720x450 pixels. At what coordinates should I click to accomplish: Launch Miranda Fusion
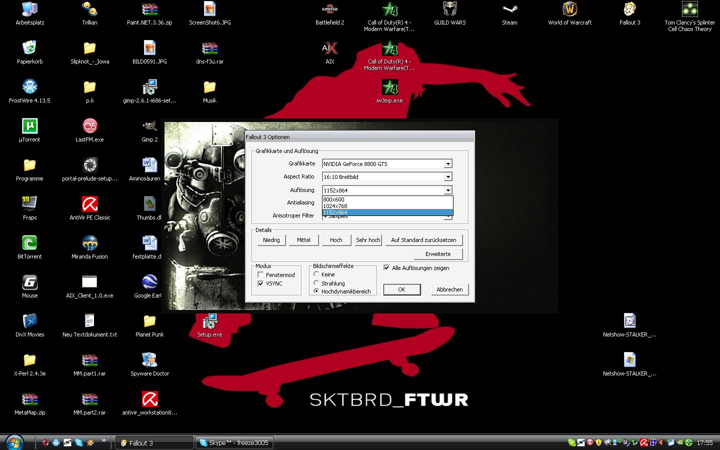[89, 247]
